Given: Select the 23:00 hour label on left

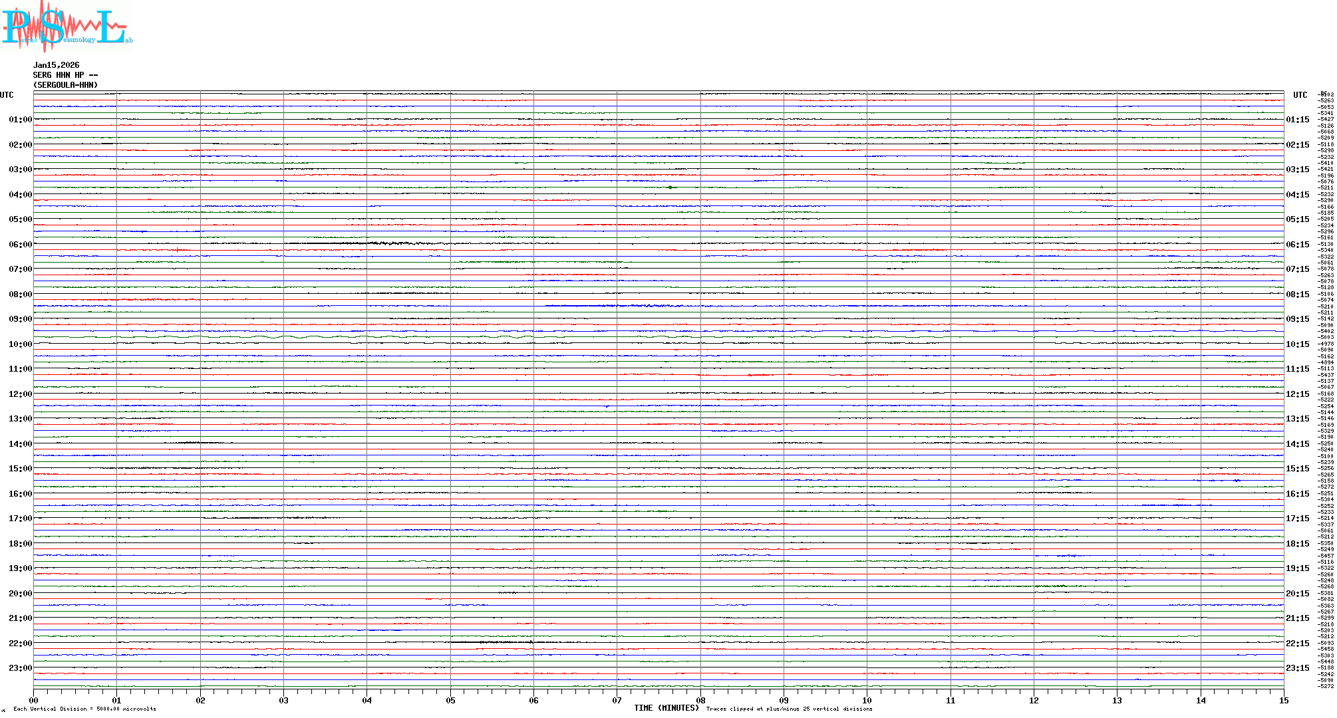Looking at the screenshot, I should [20, 668].
